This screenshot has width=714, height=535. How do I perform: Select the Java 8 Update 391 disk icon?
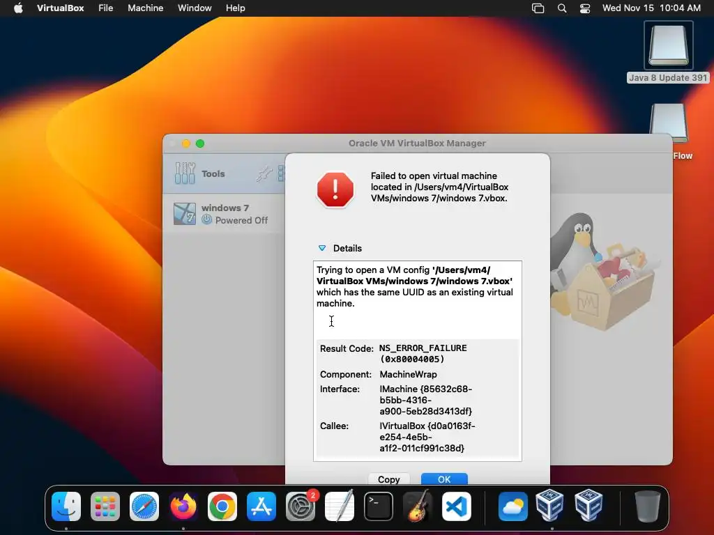click(x=668, y=45)
